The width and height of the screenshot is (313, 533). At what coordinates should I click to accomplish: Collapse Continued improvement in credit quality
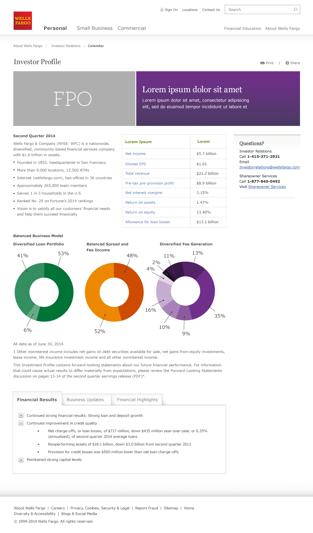pos(21,423)
